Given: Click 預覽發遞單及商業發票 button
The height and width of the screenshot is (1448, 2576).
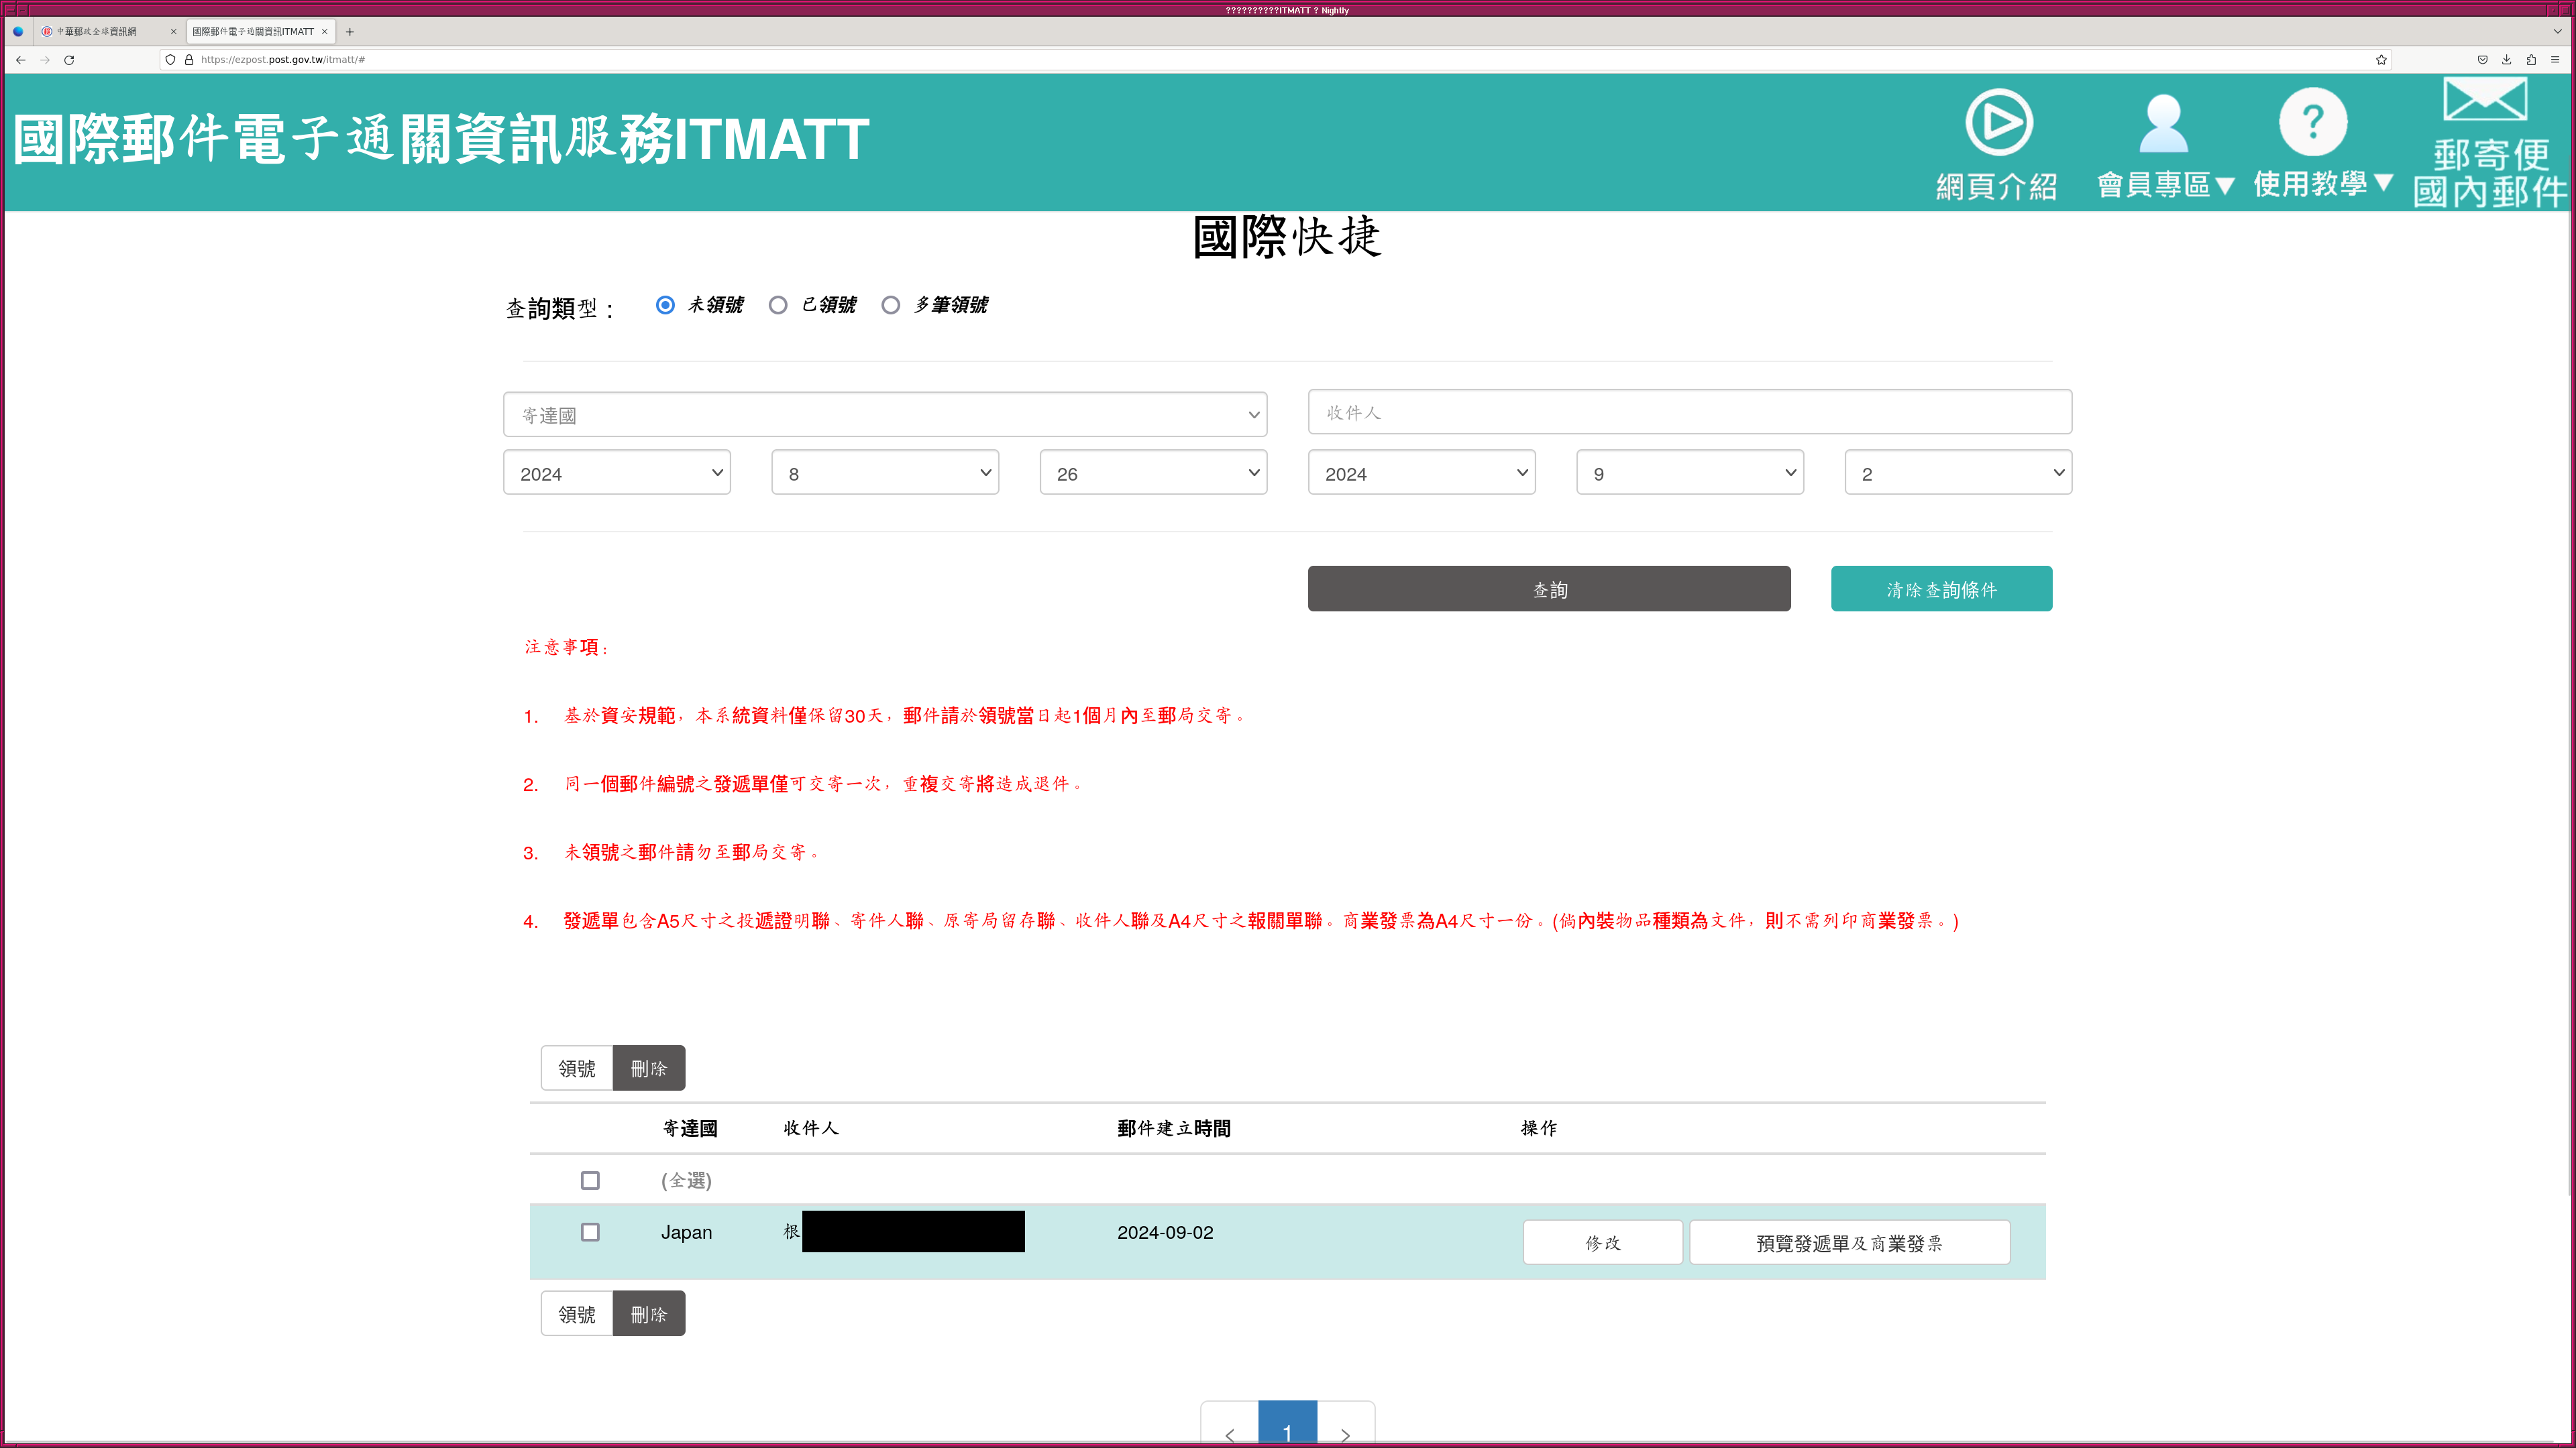Looking at the screenshot, I should [1849, 1242].
